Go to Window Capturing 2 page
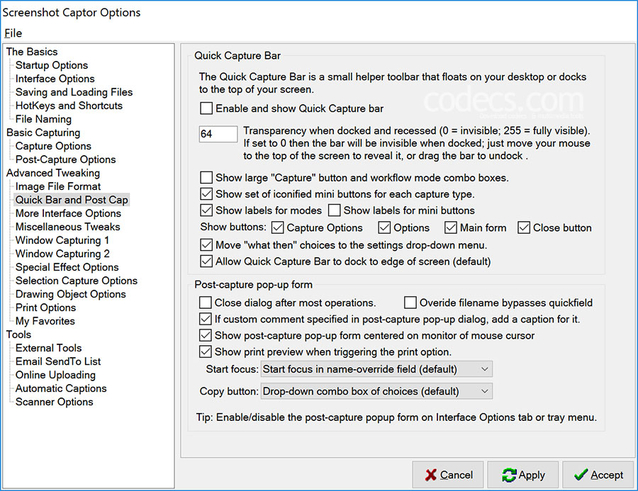 [x=62, y=254]
